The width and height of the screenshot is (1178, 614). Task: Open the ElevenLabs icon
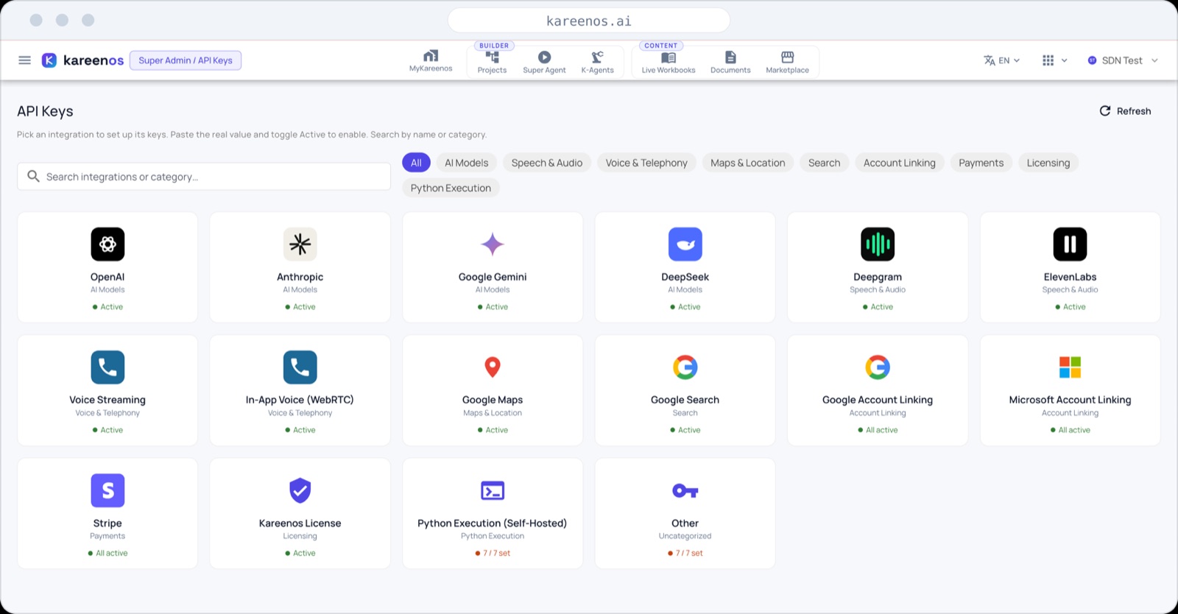pyautogui.click(x=1071, y=244)
